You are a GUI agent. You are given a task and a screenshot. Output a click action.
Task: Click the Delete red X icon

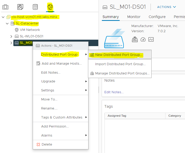tap(38, 144)
